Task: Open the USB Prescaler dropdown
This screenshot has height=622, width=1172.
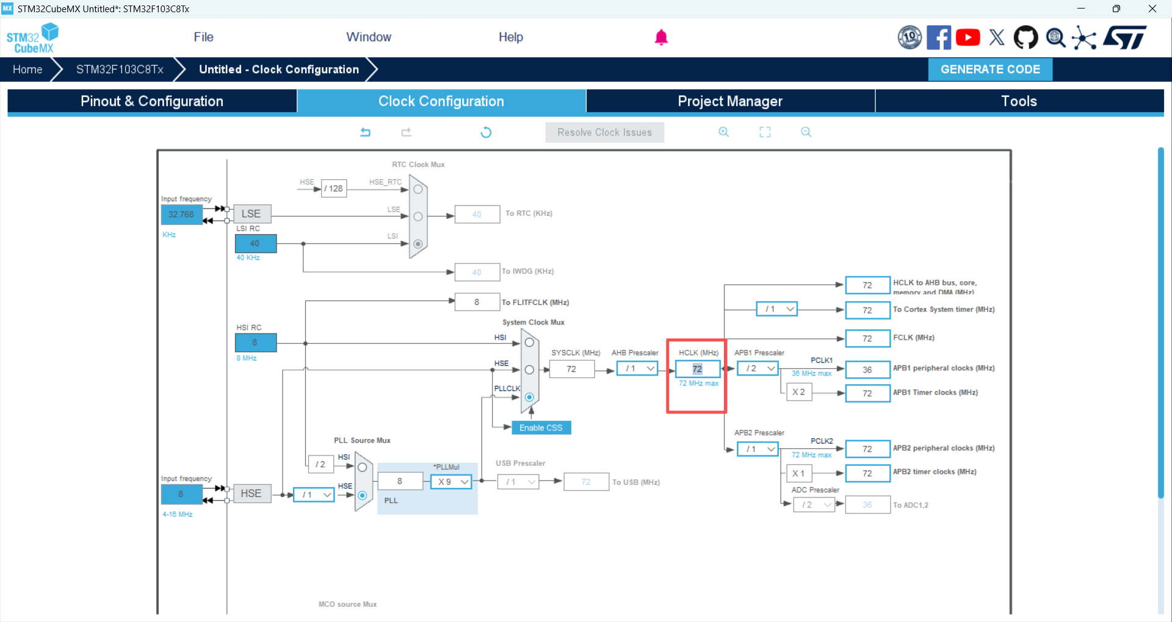Action: pos(518,482)
